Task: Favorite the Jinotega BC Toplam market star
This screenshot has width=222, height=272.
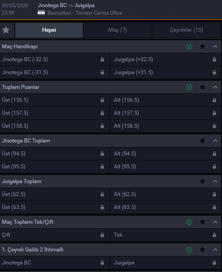Action: pos(202,141)
